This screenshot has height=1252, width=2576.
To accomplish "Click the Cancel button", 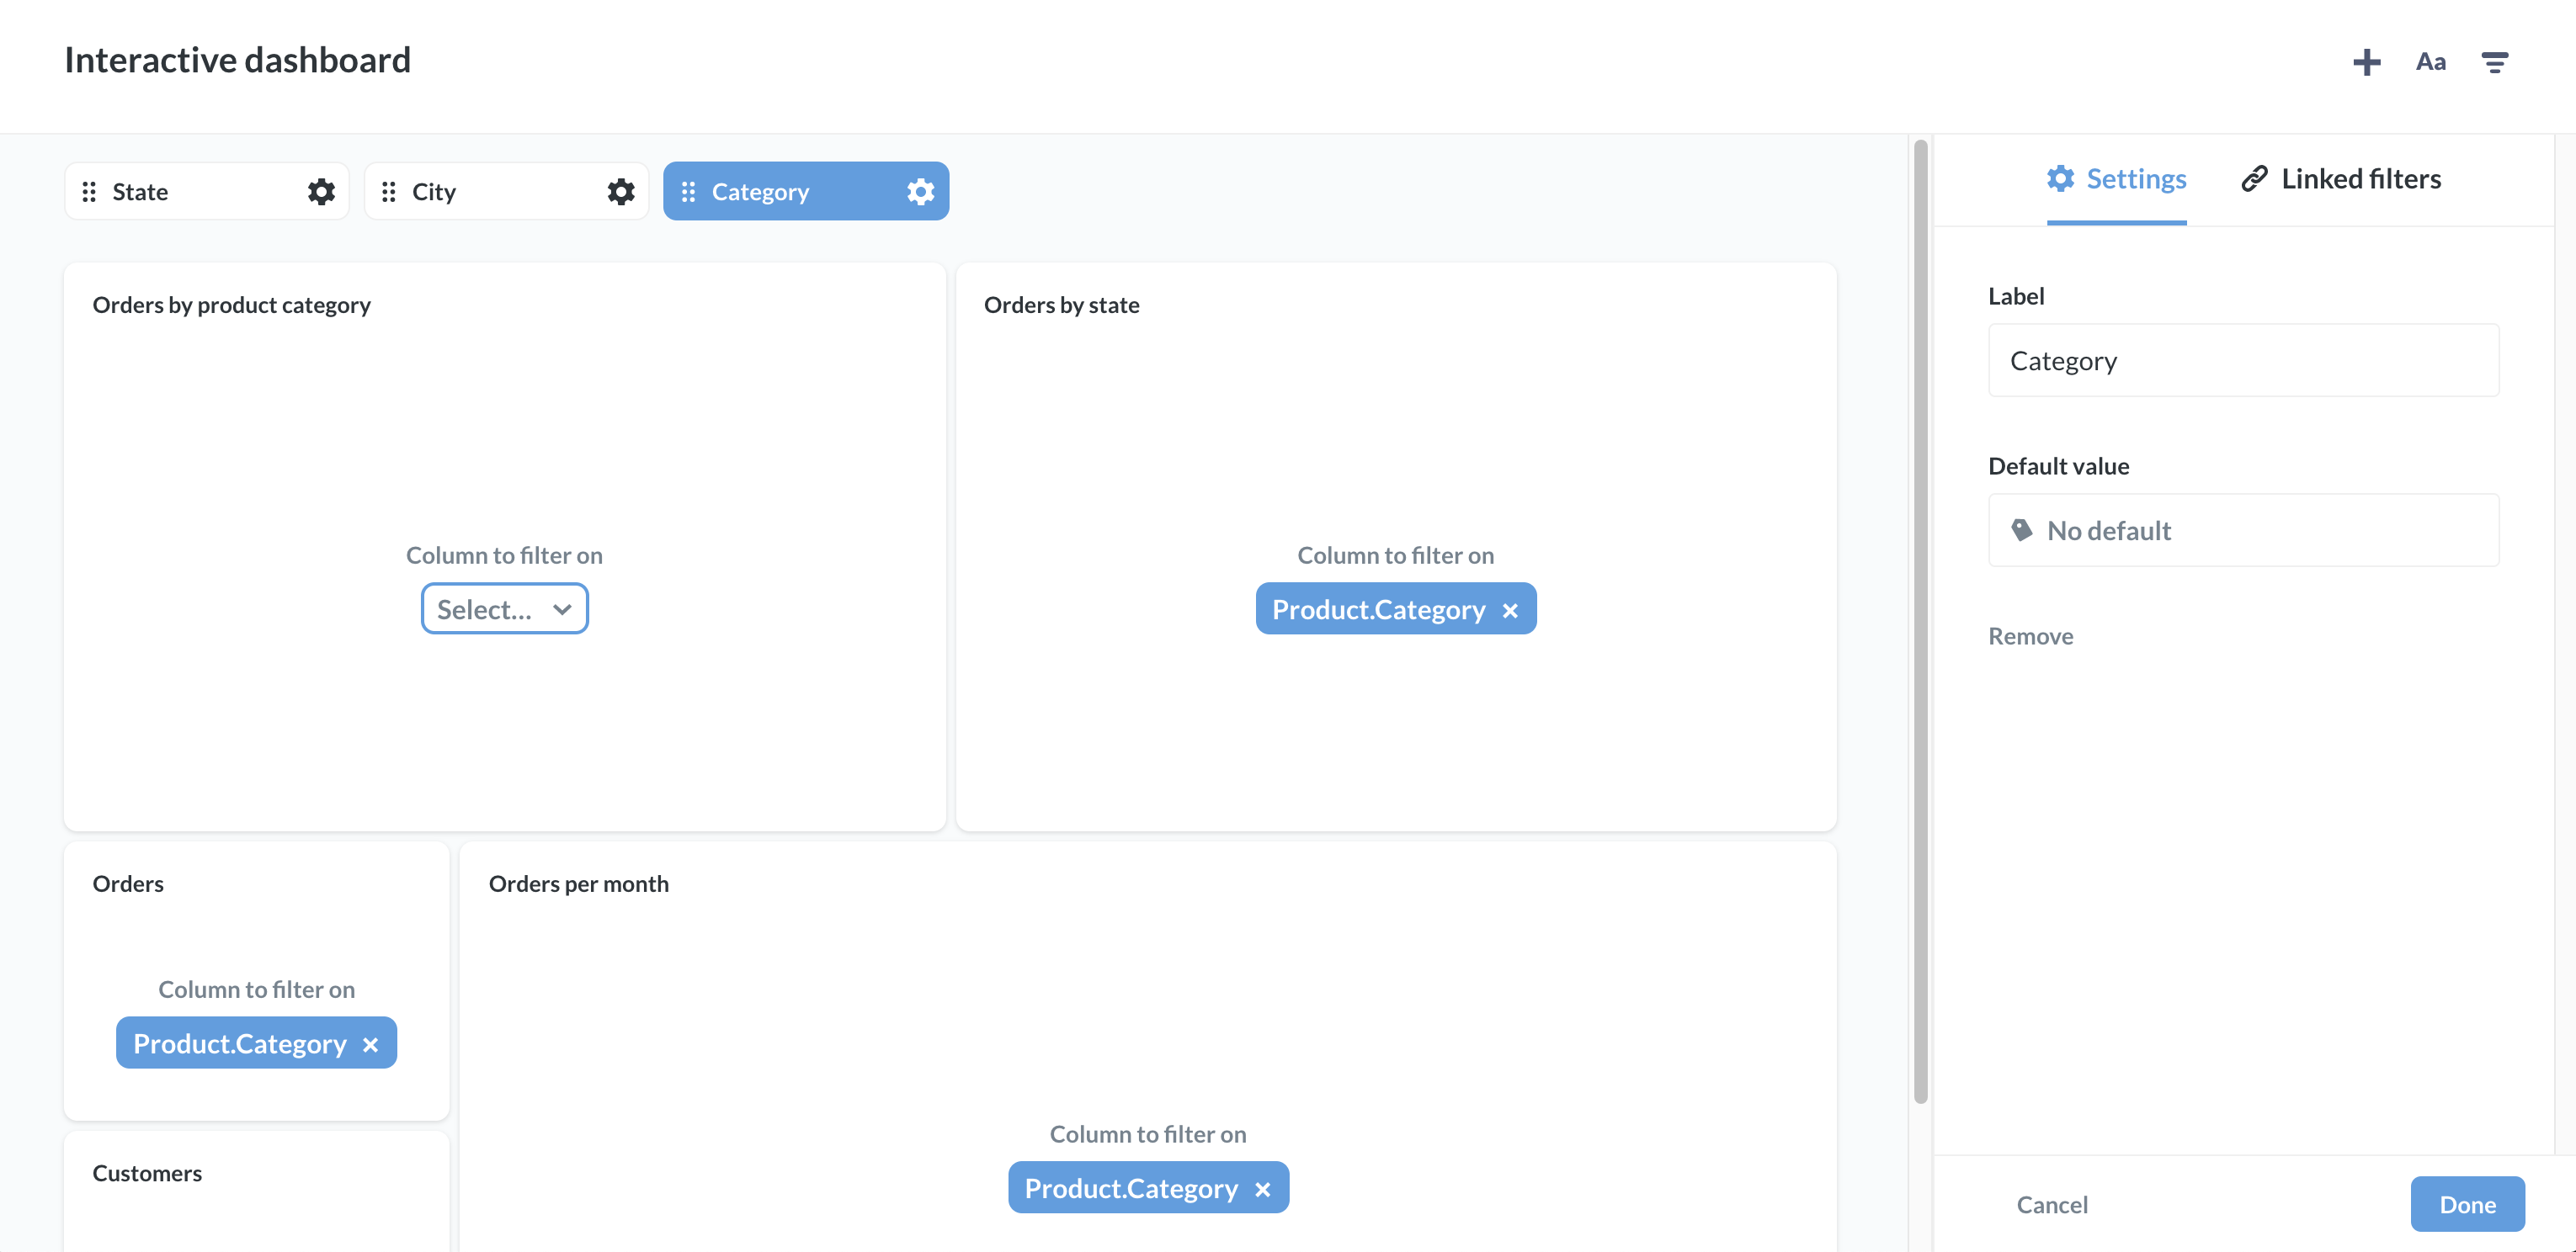I will pos(2051,1204).
